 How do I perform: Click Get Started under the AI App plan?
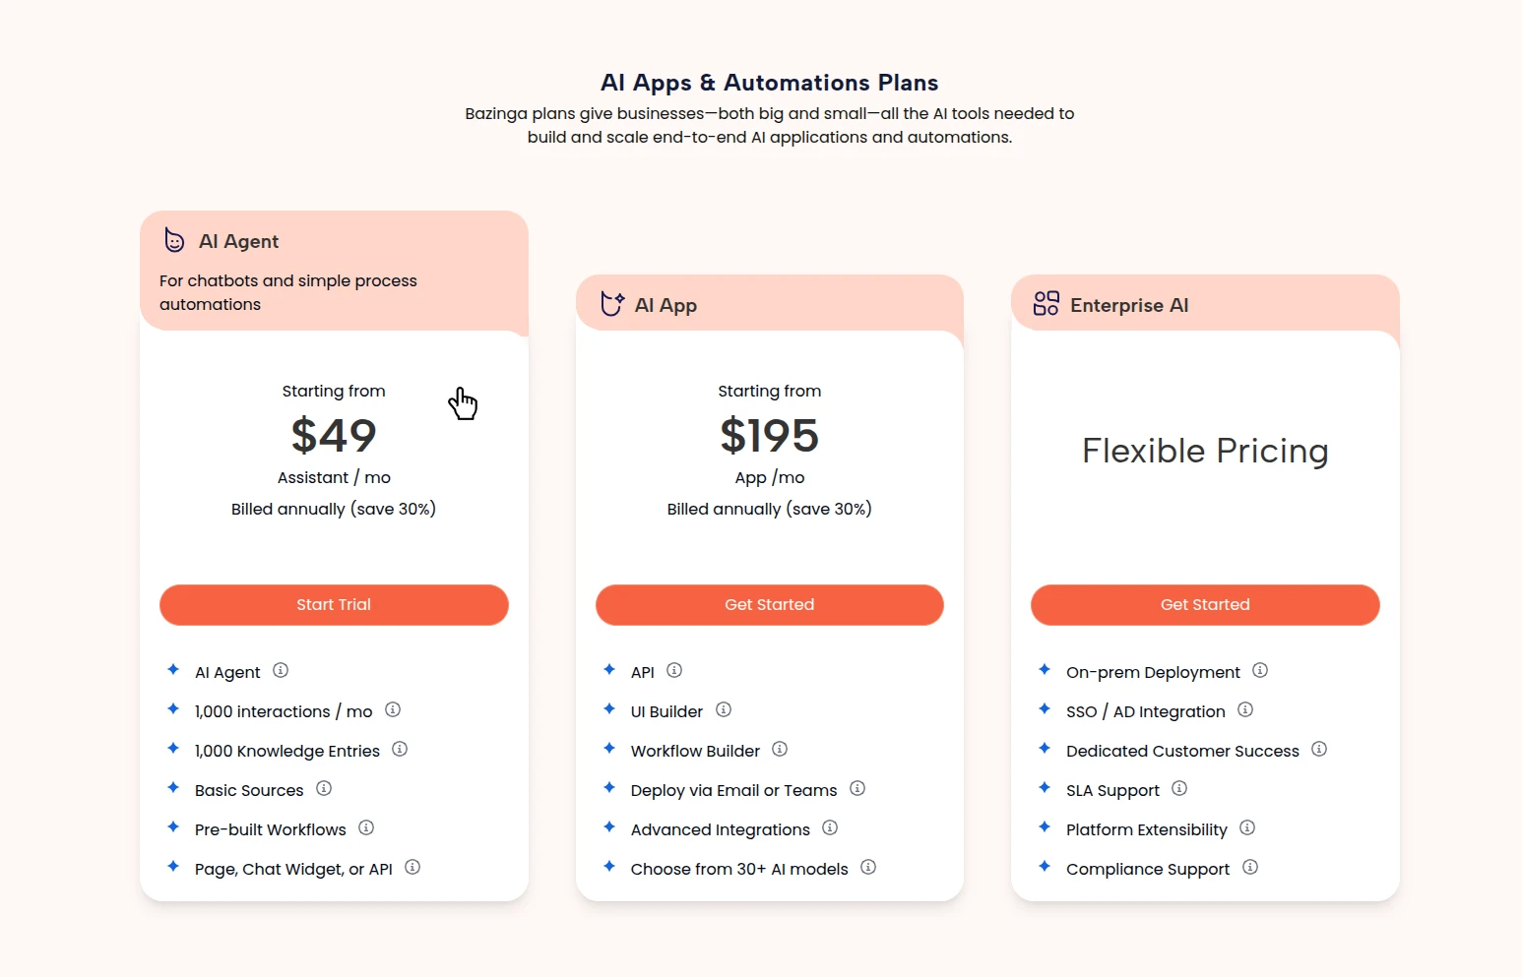[x=769, y=604]
